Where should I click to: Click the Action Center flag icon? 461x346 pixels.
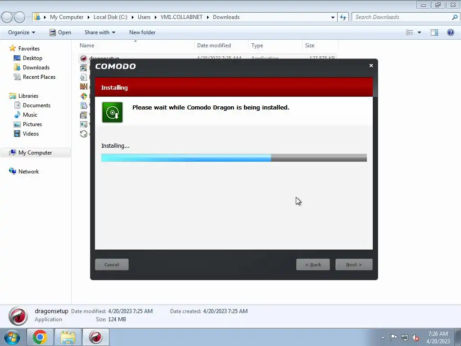click(393, 337)
